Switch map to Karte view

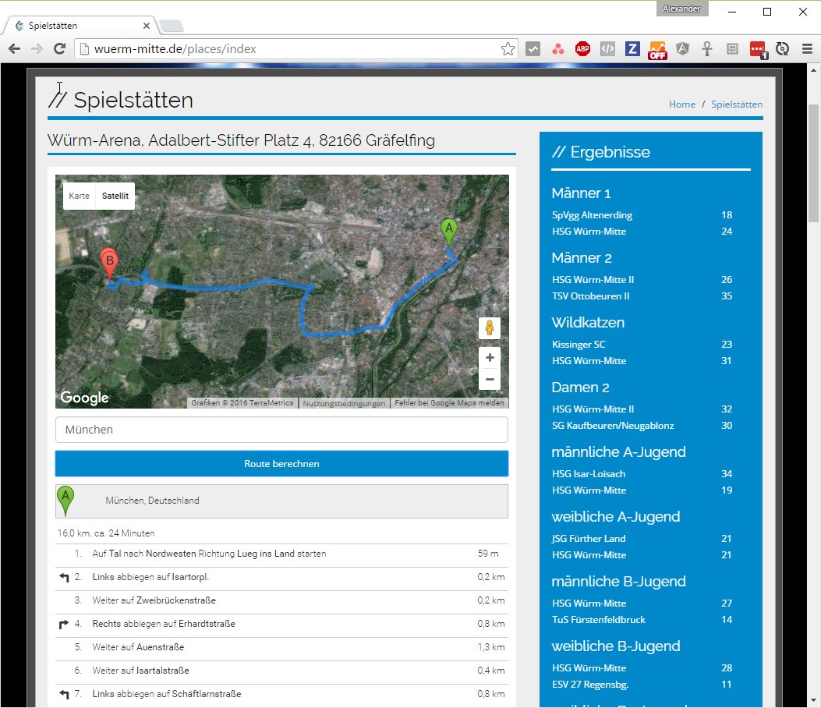[x=79, y=196]
